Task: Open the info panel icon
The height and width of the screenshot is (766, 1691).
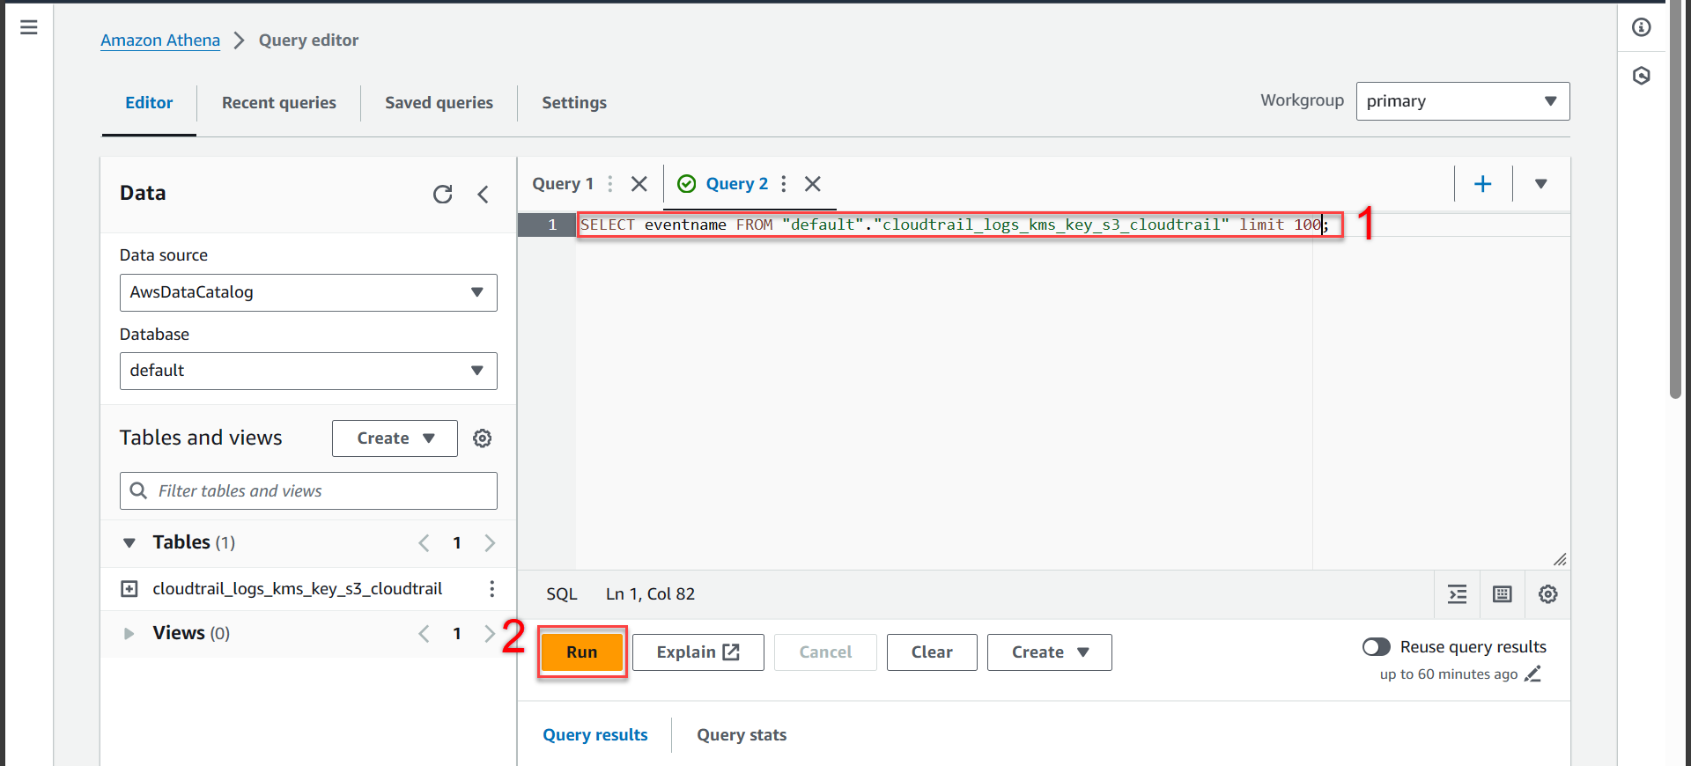Action: tap(1642, 27)
